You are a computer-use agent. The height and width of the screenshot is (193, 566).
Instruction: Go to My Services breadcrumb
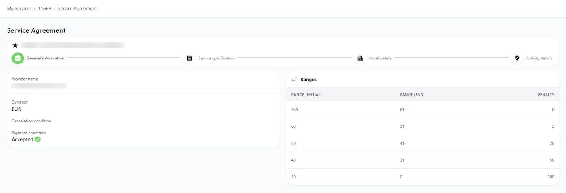(19, 8)
